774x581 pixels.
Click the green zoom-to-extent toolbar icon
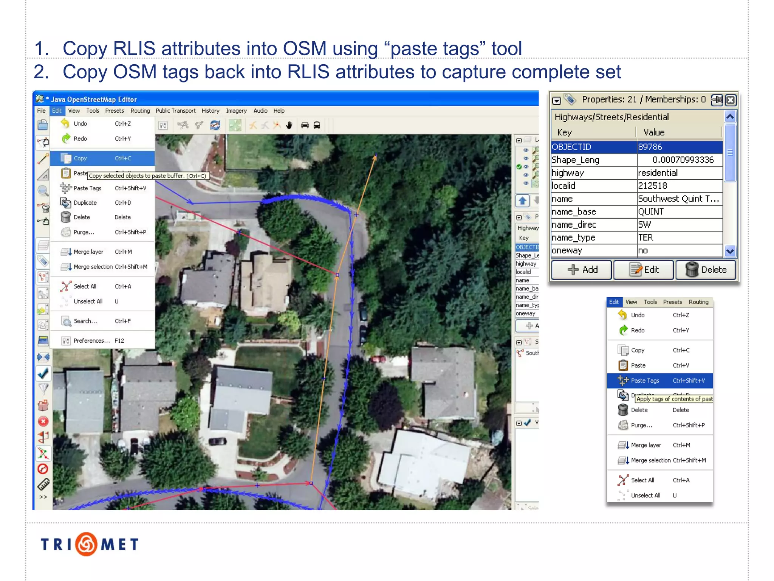tap(235, 125)
